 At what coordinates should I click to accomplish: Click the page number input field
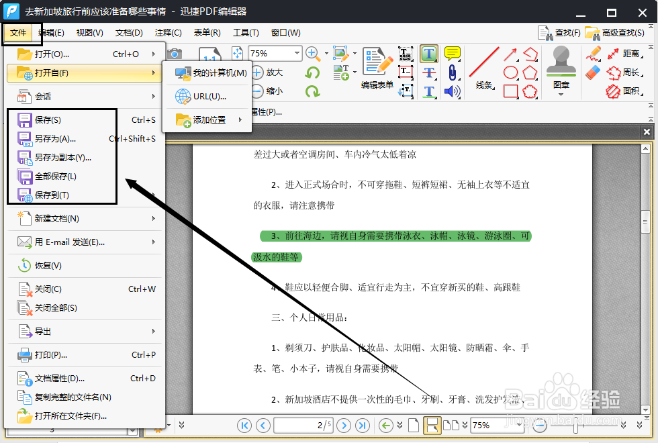point(303,426)
